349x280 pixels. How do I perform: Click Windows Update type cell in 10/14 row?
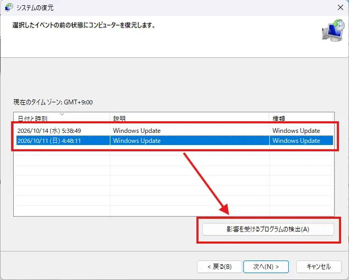pos(296,131)
